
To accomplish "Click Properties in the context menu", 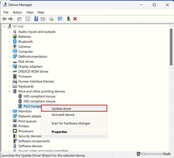I will [x=59, y=132].
